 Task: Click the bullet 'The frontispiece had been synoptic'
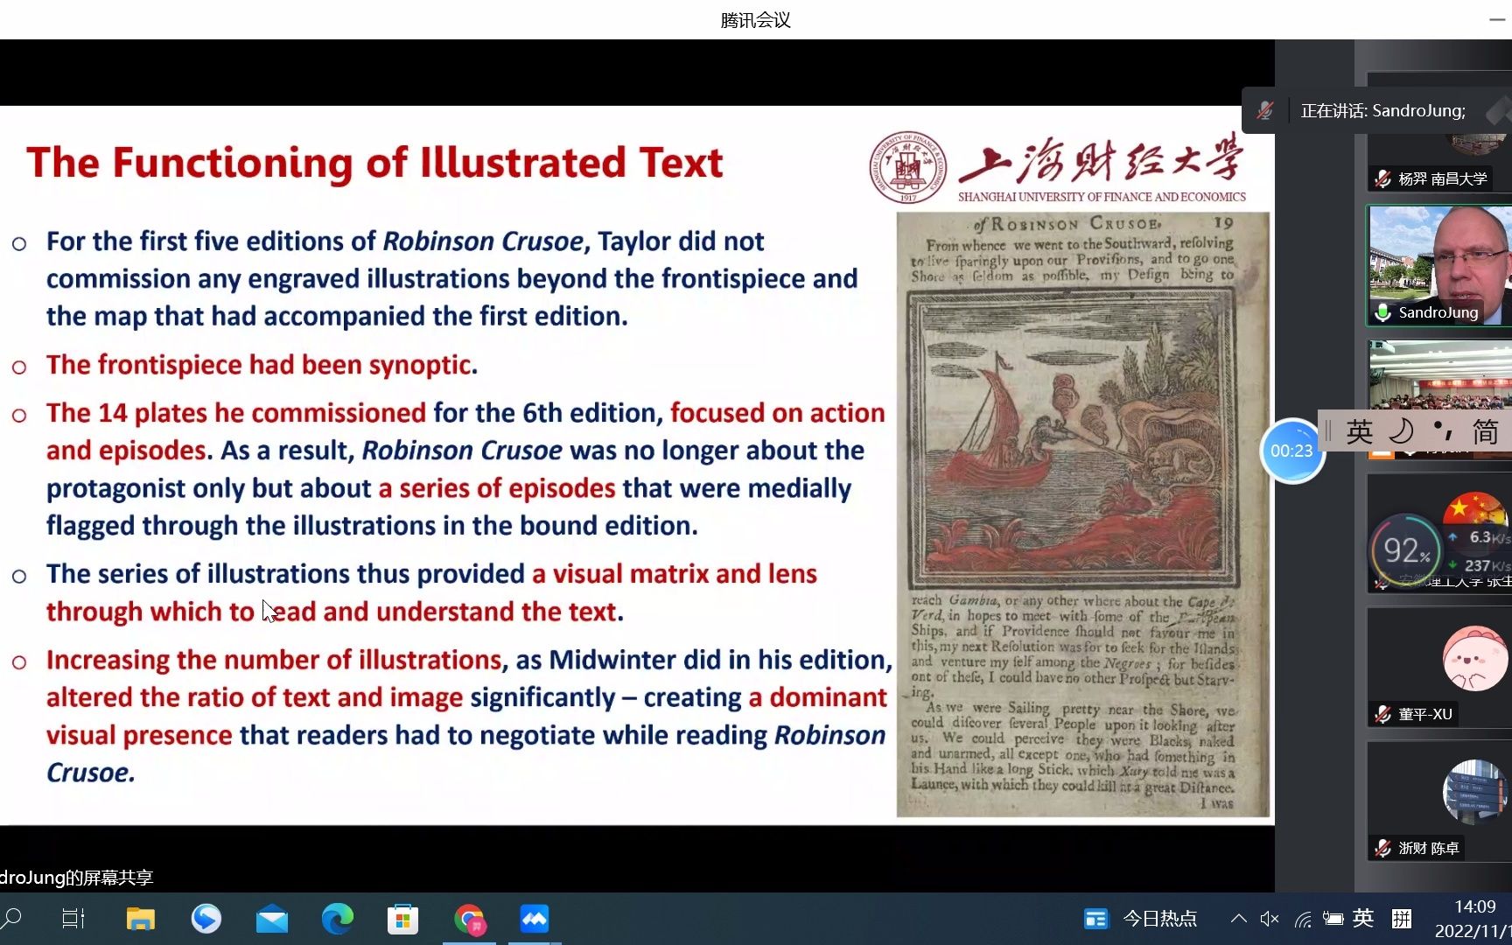coord(262,364)
